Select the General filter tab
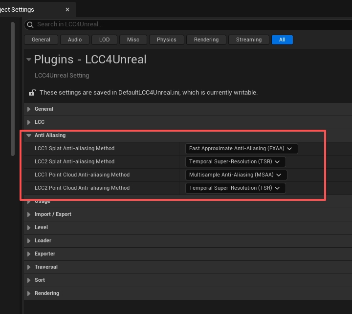352x314 pixels. 41,39
